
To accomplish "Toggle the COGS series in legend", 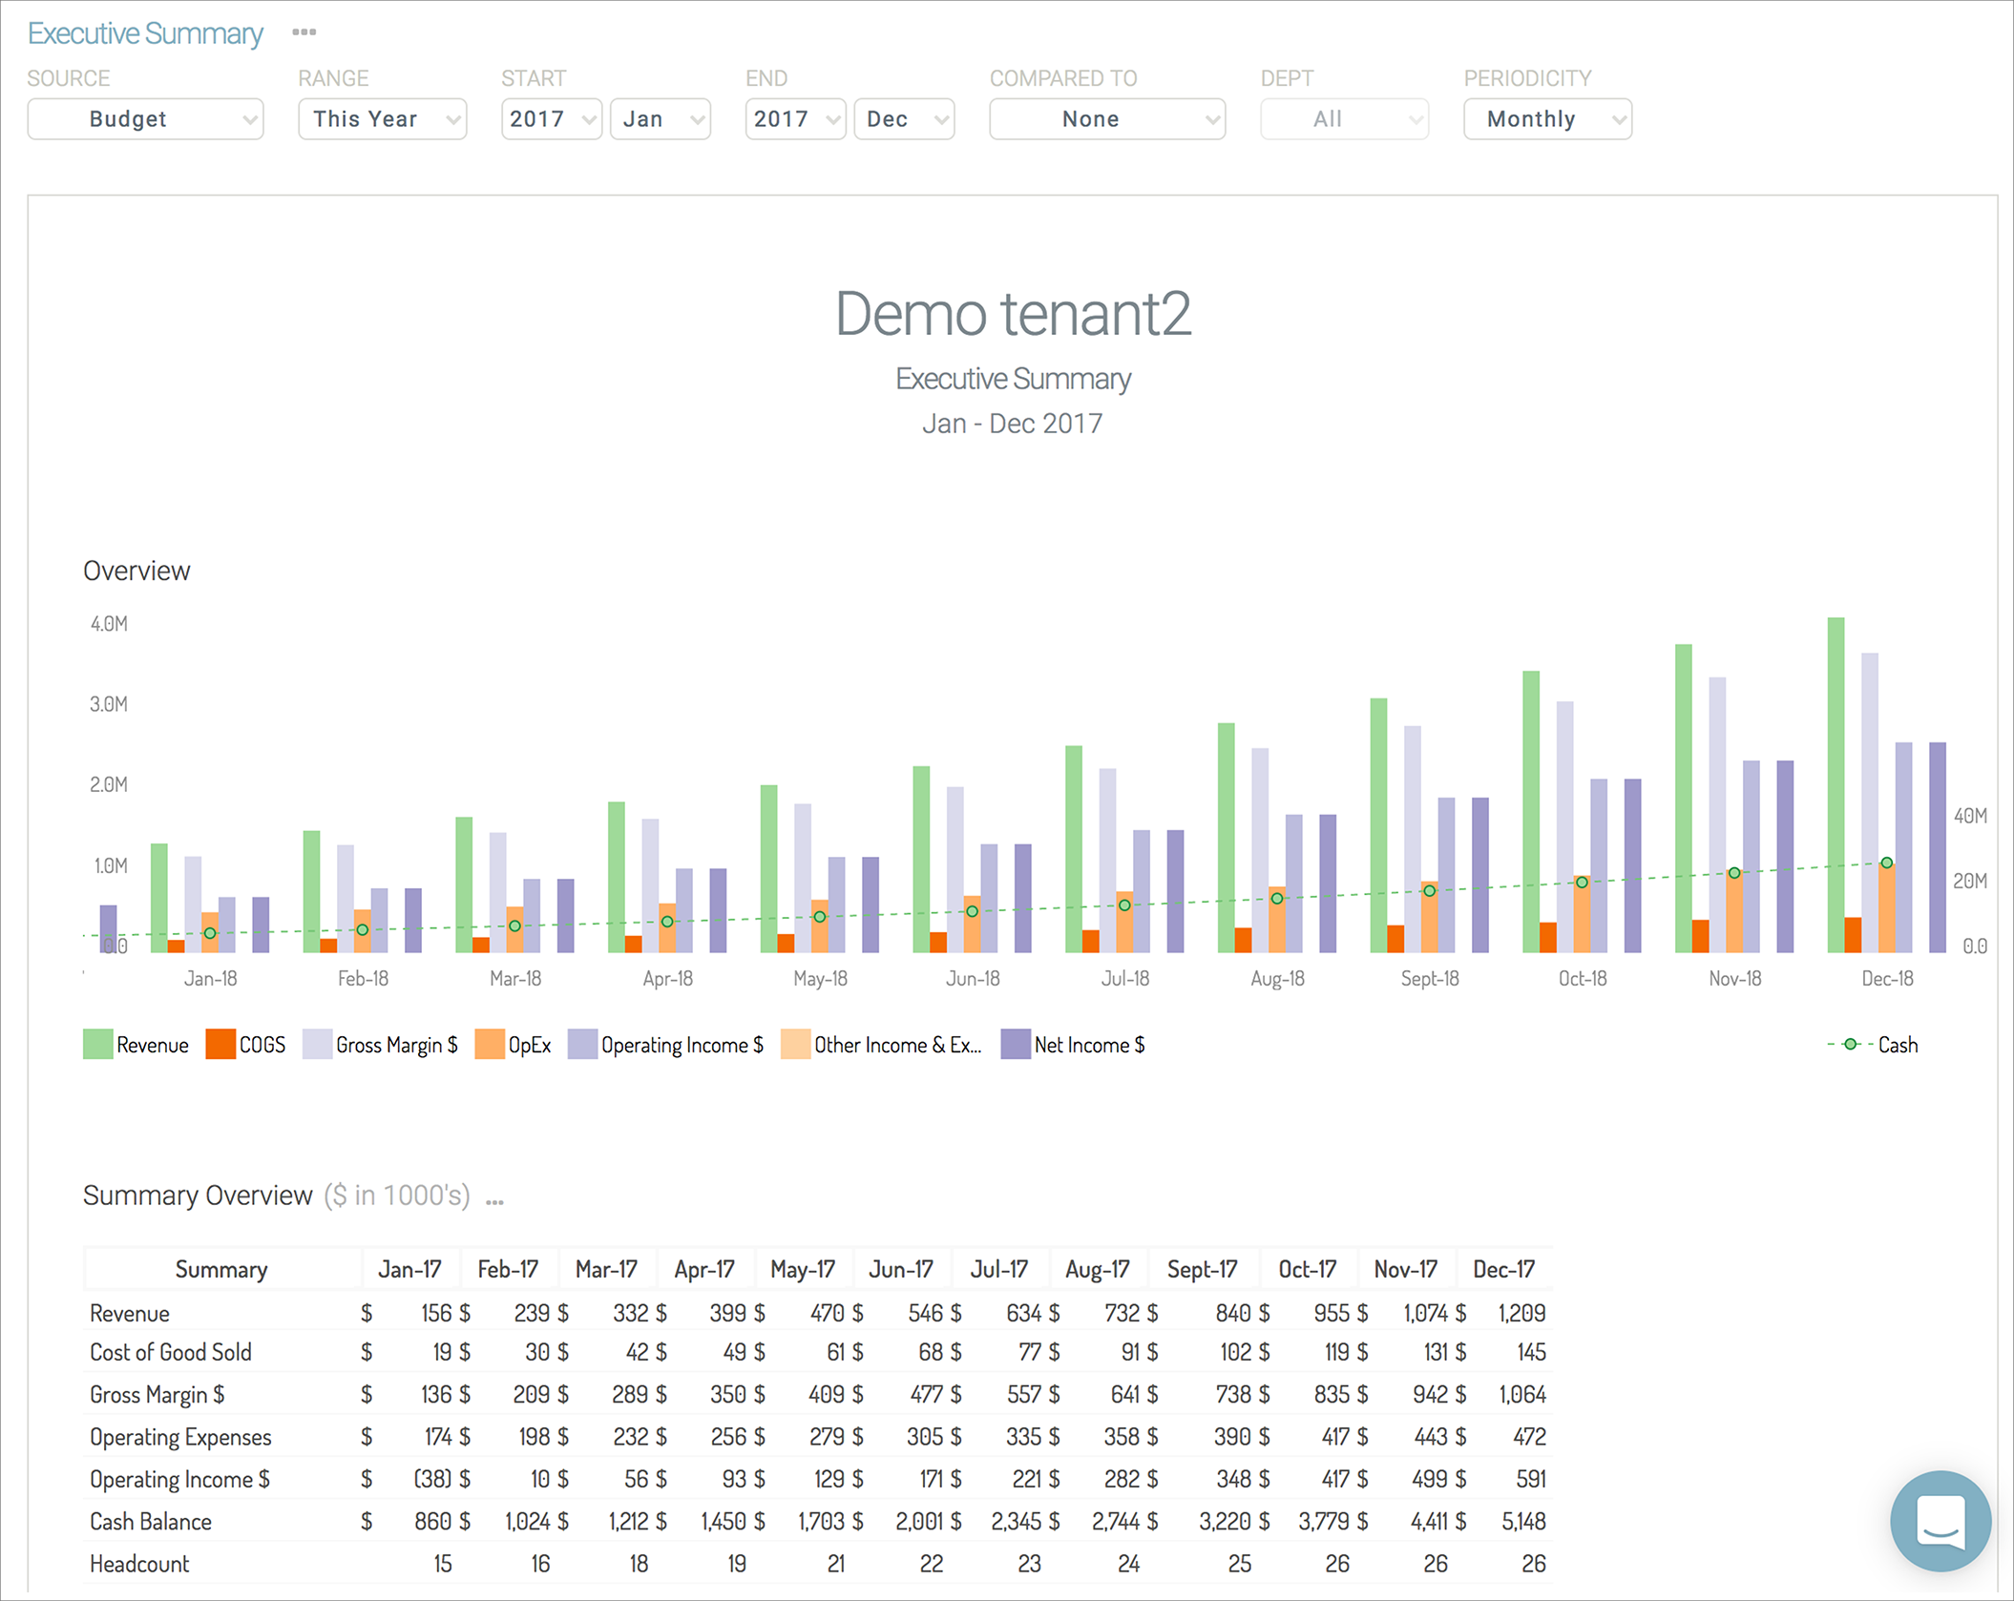I will coord(245,1045).
